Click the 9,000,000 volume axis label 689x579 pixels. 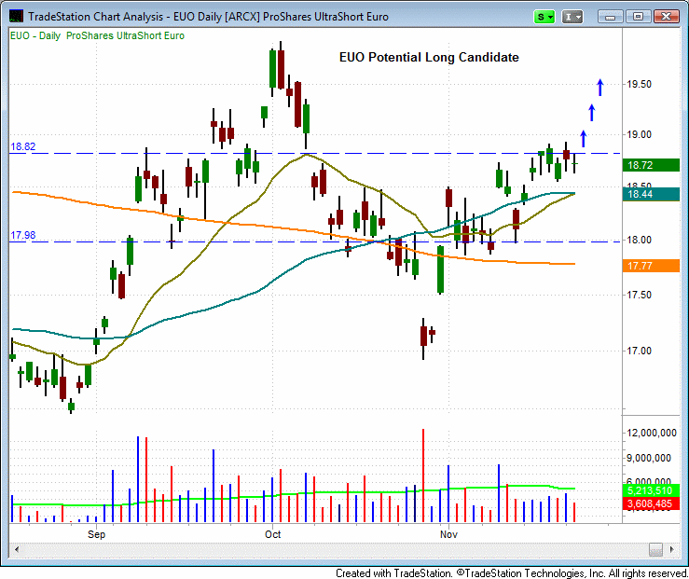(649, 458)
